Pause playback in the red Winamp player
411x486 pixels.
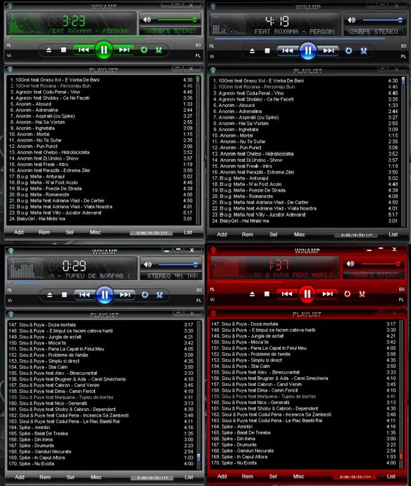point(307,294)
